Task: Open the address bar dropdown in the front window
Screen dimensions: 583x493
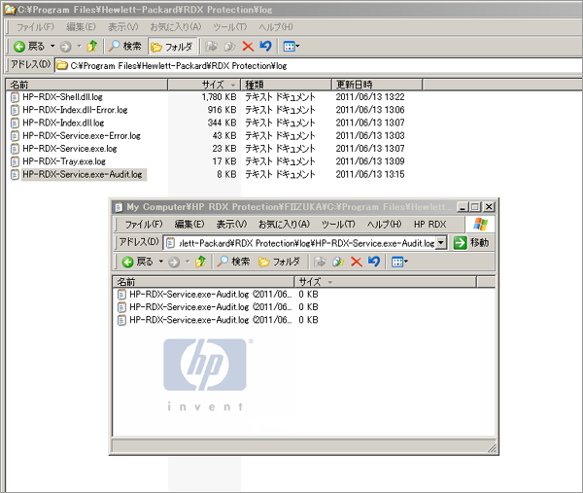Action: pyautogui.click(x=441, y=242)
